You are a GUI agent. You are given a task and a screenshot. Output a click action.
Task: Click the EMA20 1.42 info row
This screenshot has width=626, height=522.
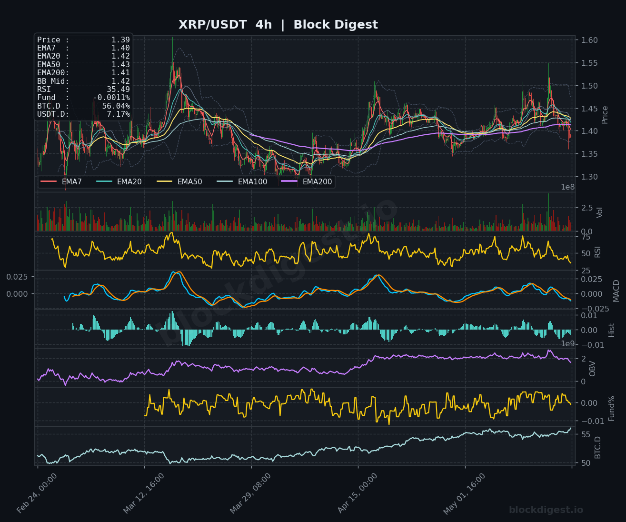coord(83,56)
